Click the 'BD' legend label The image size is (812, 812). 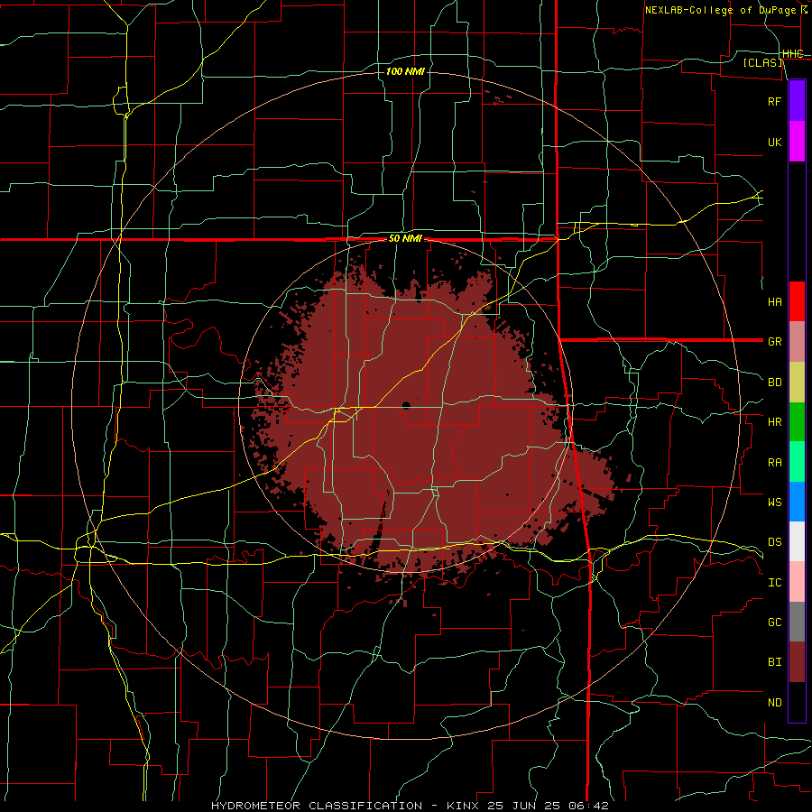(x=774, y=383)
